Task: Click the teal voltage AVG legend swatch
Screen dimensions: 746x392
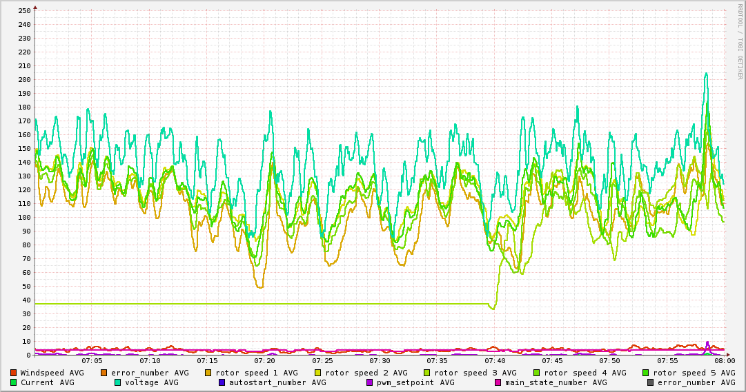Action: [118, 382]
